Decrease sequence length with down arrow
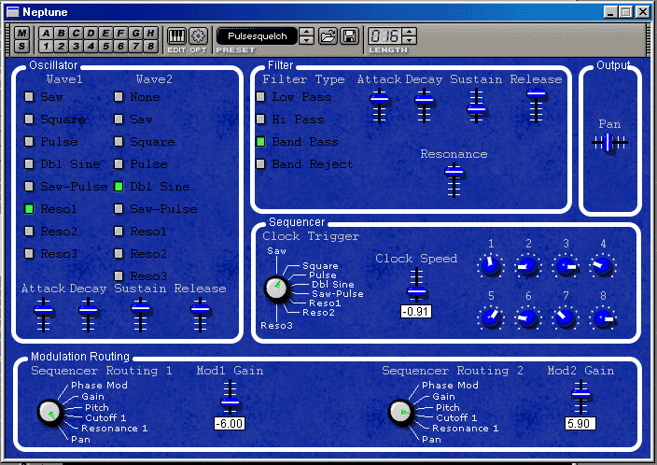The image size is (657, 465). [410, 40]
